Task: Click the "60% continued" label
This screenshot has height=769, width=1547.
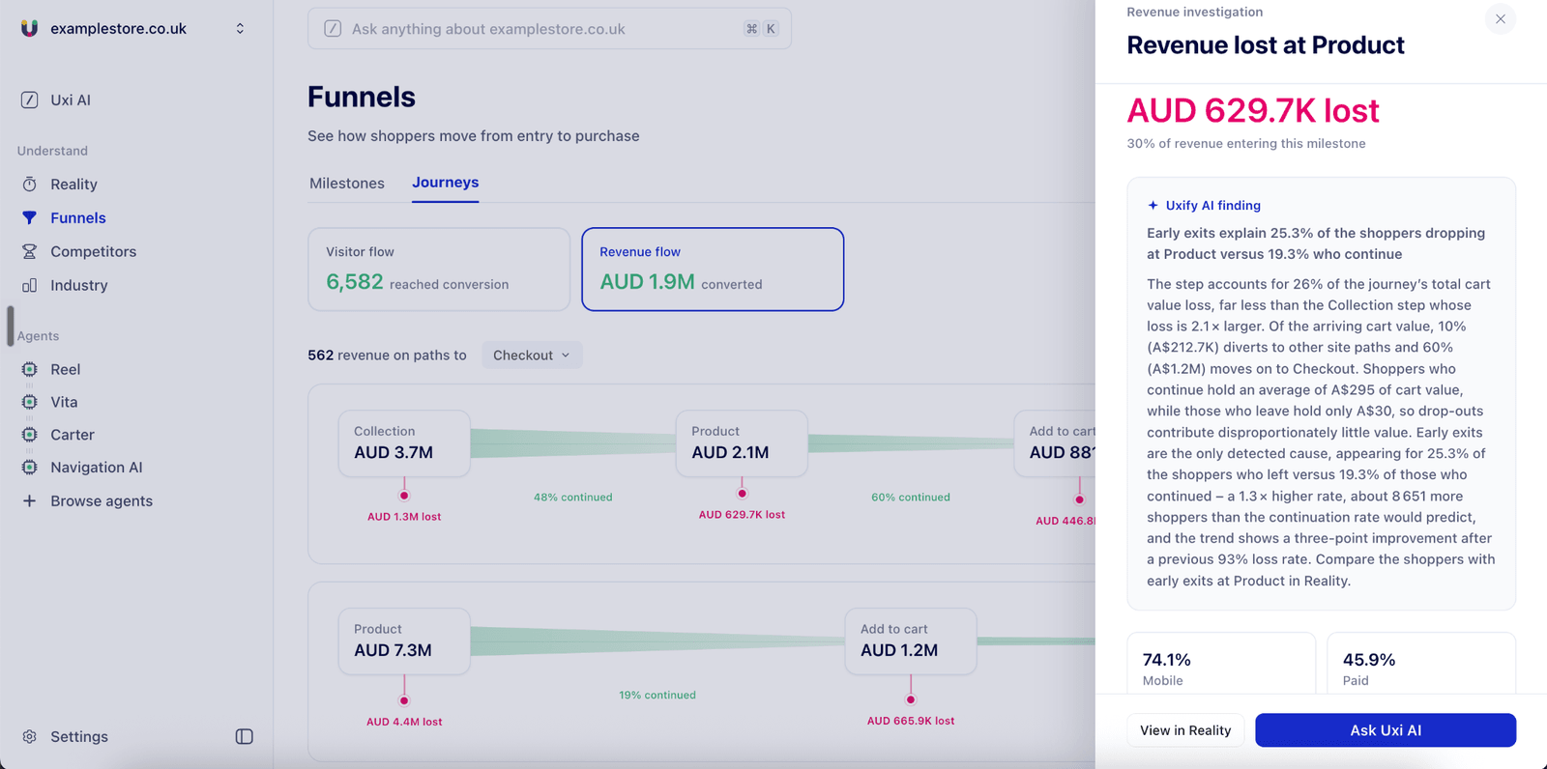Action: tap(911, 498)
